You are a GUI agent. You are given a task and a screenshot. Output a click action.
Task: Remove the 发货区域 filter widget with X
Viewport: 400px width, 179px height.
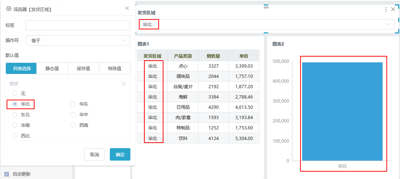point(393,10)
